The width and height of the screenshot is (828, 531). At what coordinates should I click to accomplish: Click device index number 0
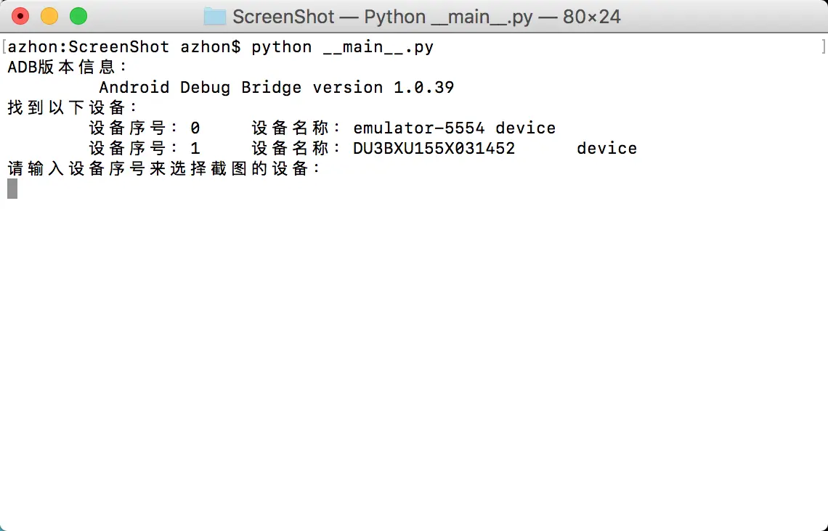pyautogui.click(x=195, y=128)
